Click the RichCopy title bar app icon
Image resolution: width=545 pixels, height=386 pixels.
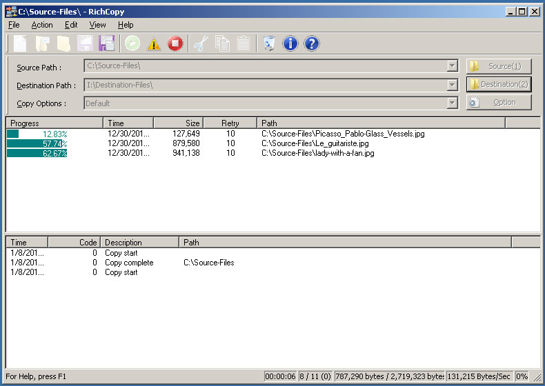point(11,12)
